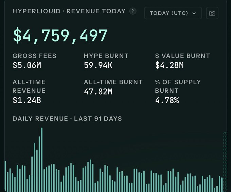
Task: Click the HYPERLIQUID · REVENUE TODAY heading
Action: (x=69, y=11)
